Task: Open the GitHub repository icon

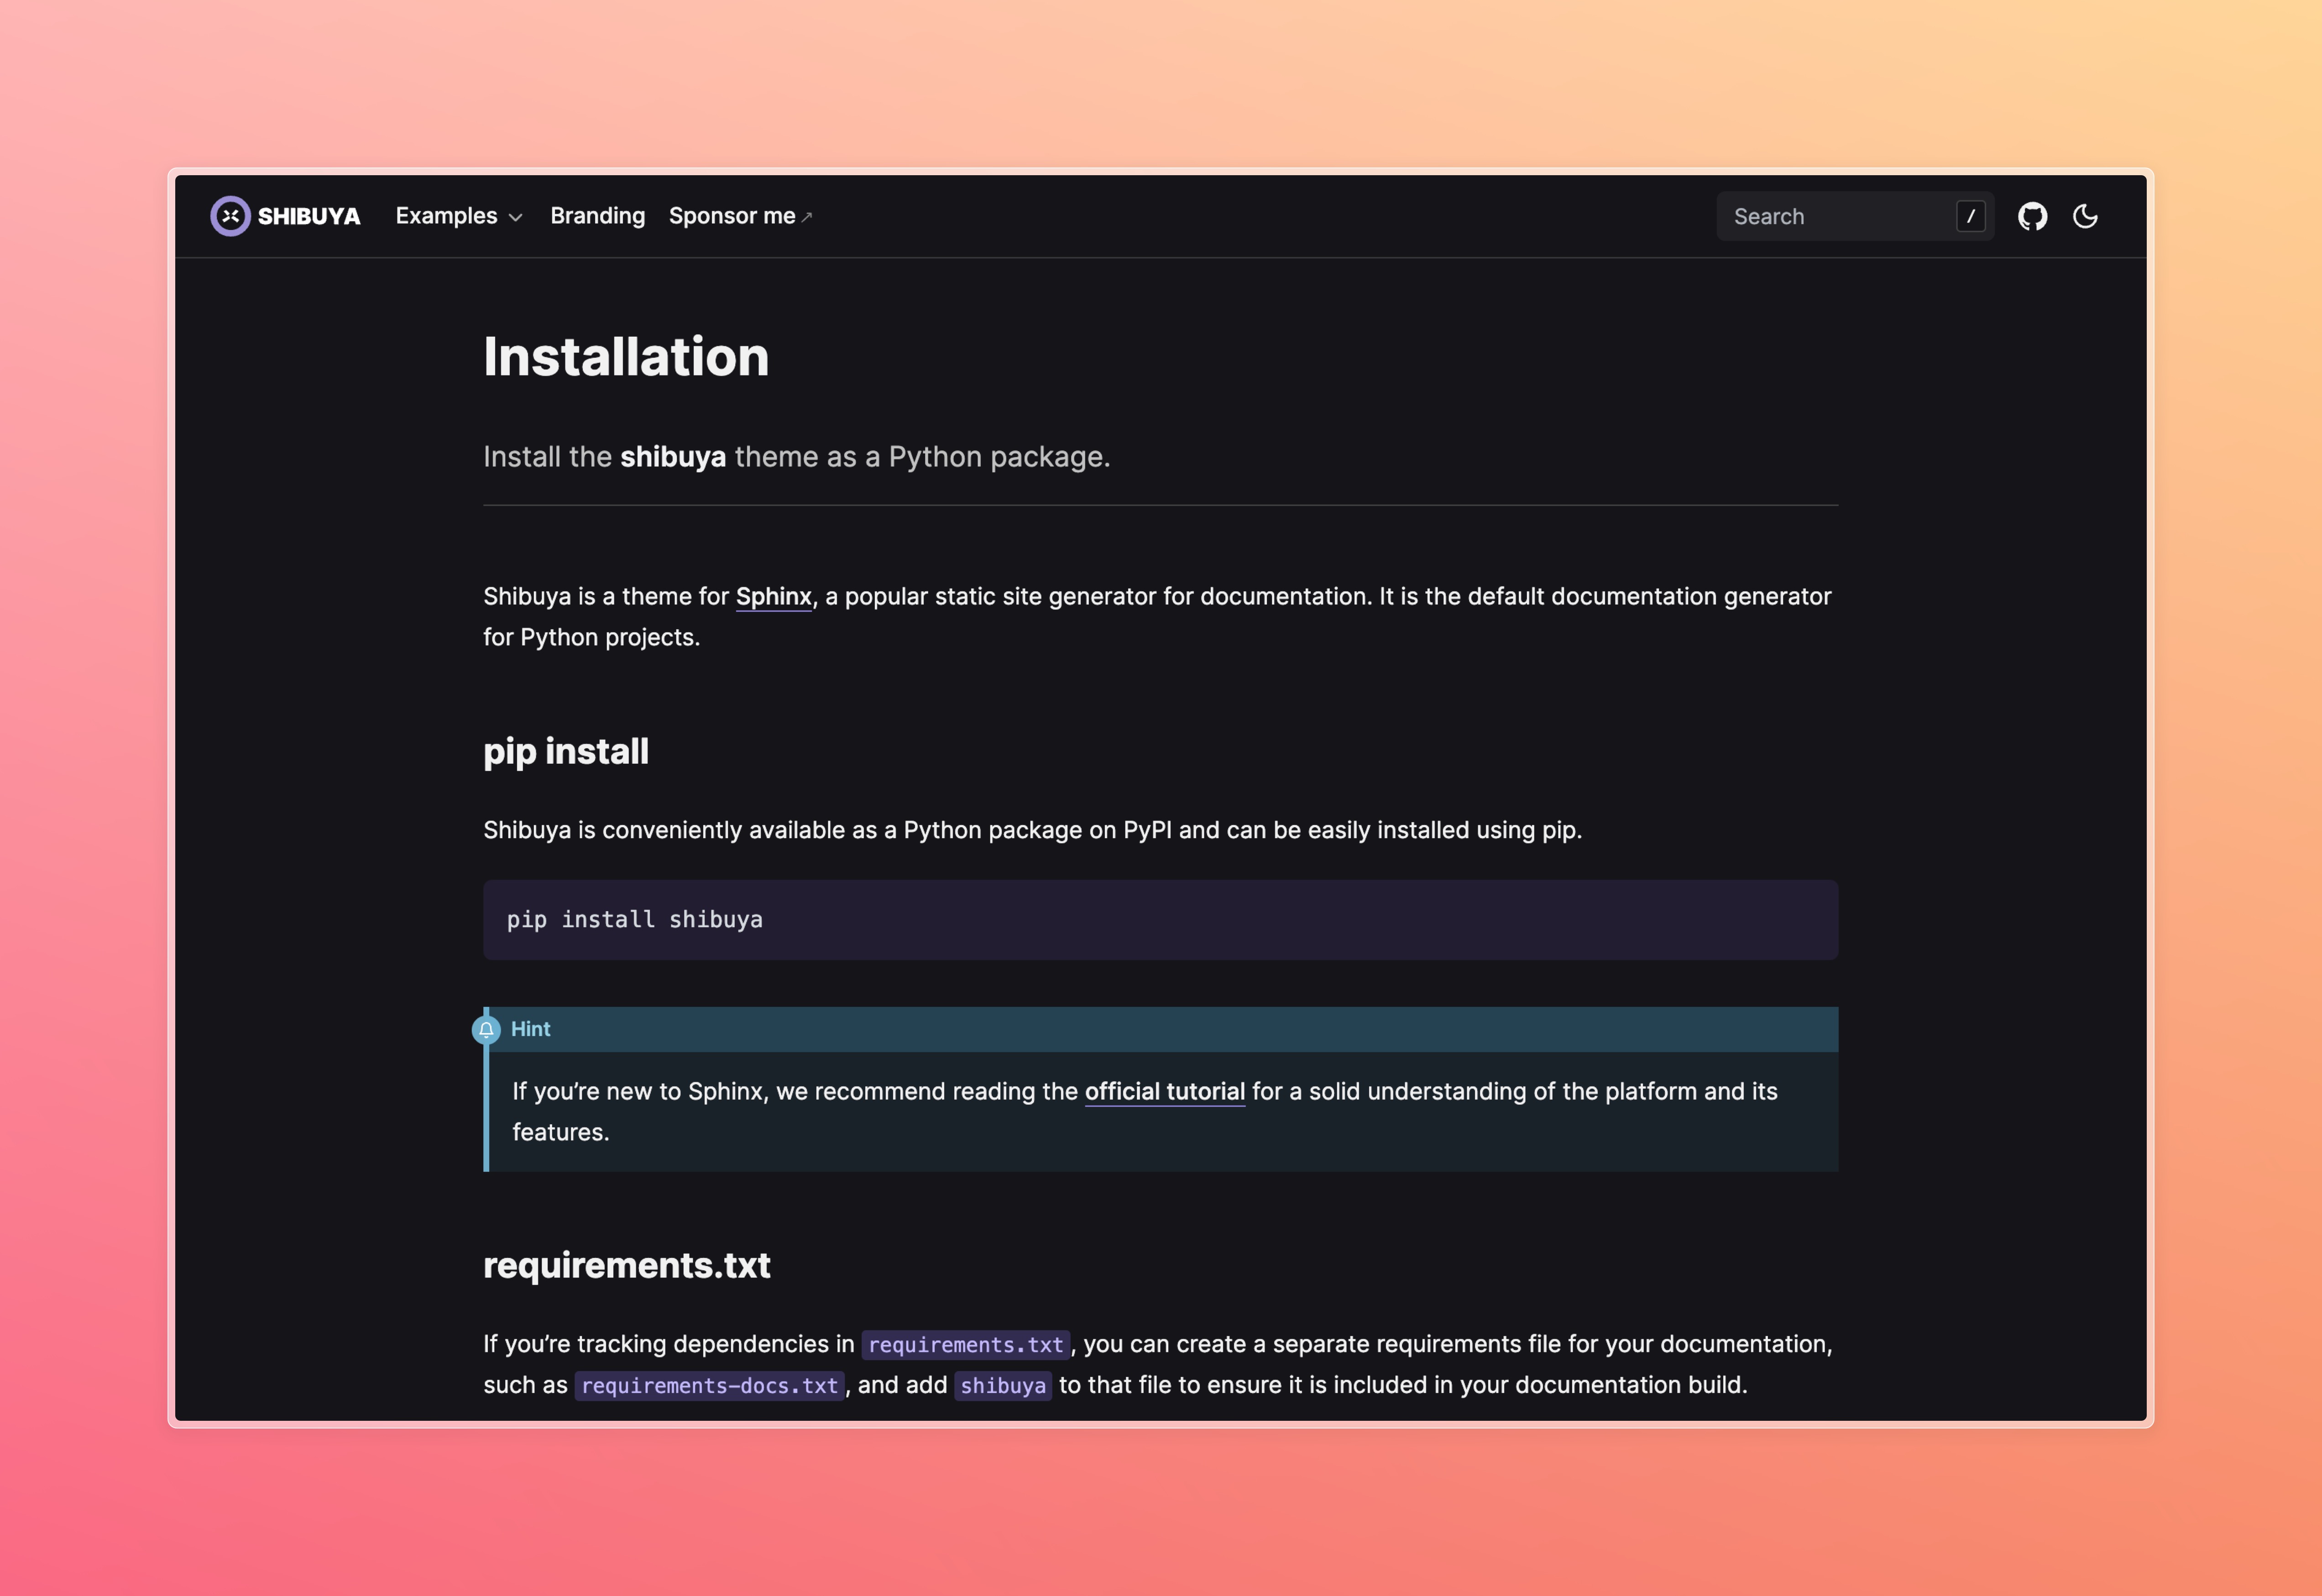Action: point(2032,216)
